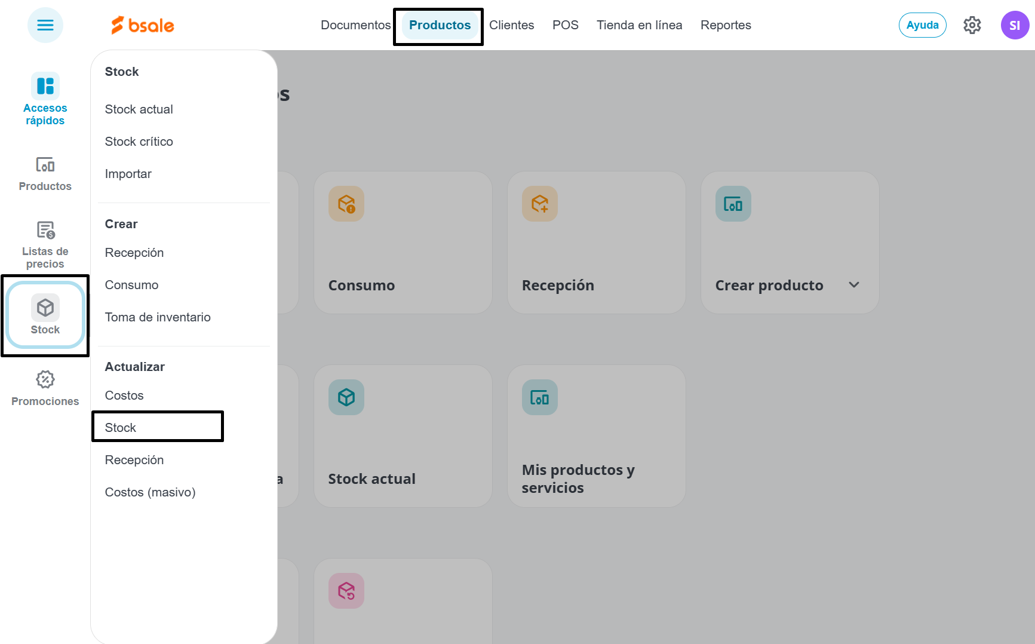Select Accesos rápidos in sidebar
1035x644 pixels.
tap(45, 99)
